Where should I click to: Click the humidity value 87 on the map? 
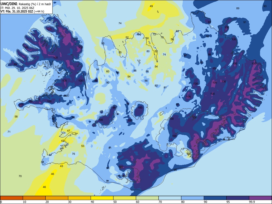point(50,155)
